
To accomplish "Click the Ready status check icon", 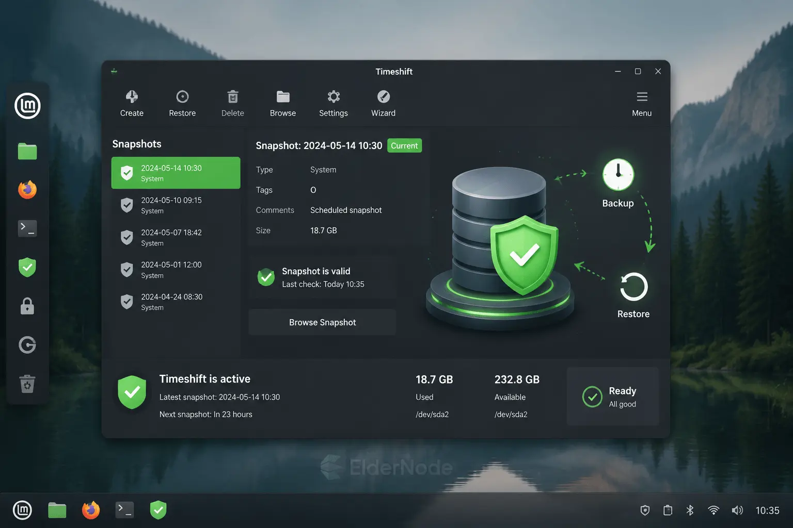I will click(592, 397).
